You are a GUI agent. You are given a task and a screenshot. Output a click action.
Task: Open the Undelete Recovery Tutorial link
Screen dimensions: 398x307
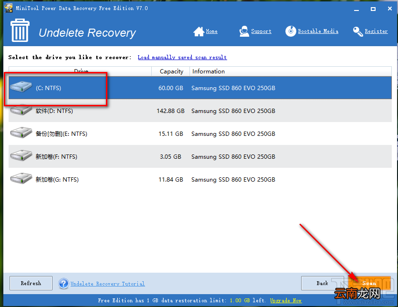click(x=108, y=284)
